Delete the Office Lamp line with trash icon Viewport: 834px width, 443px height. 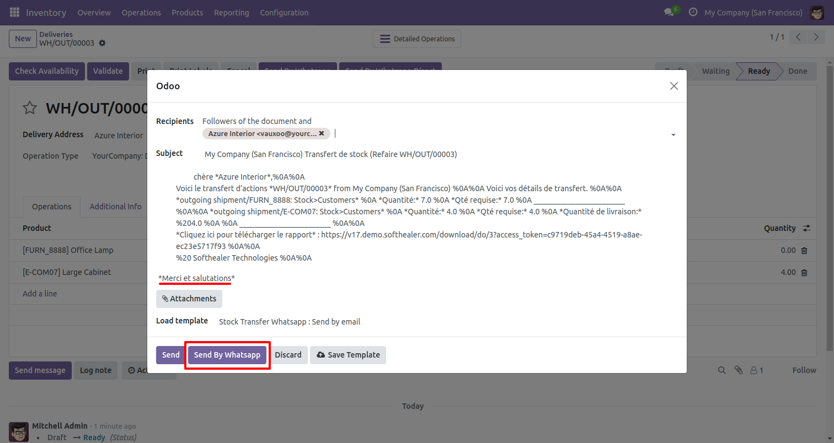point(804,250)
